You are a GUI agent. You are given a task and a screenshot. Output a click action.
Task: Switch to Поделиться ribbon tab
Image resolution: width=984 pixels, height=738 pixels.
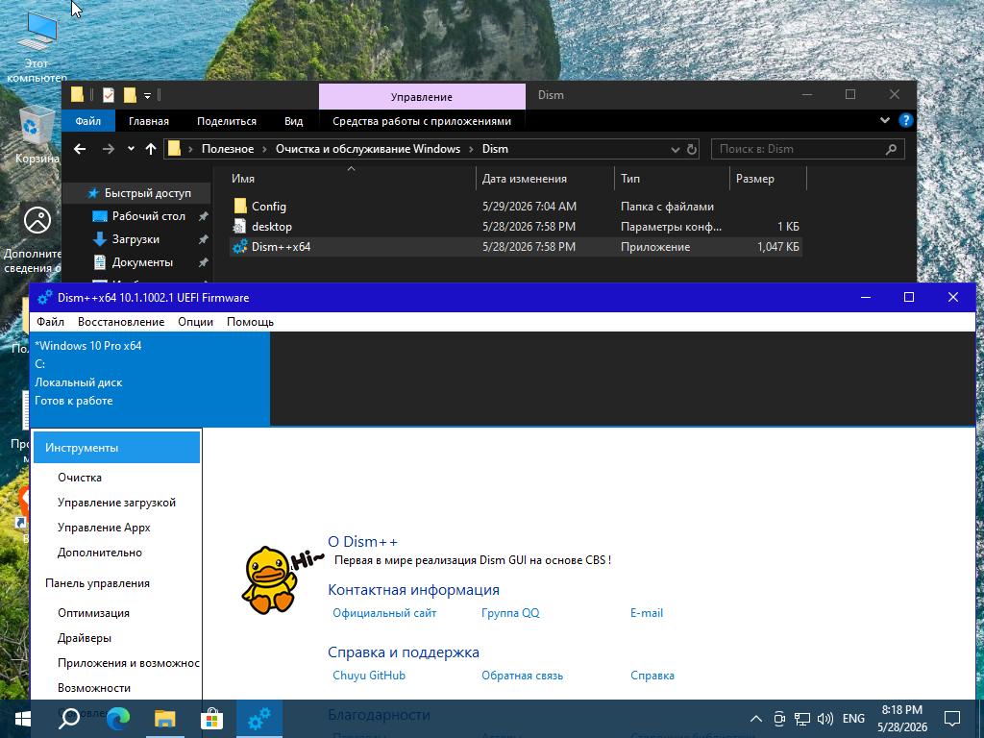[227, 121]
